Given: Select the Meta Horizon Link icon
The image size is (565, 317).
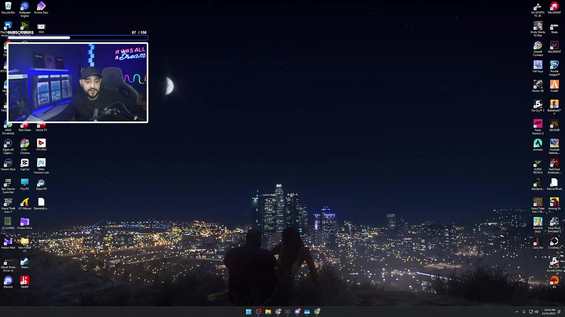Looking at the screenshot, I should [41, 166].
